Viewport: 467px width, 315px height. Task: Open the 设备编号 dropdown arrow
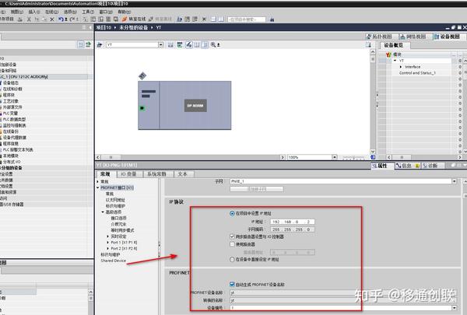pos(455,307)
